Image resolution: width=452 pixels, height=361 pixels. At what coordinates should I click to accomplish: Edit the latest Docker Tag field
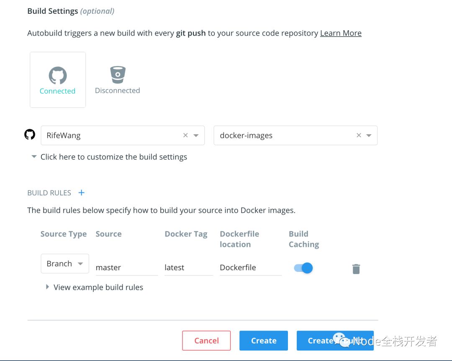click(x=188, y=268)
